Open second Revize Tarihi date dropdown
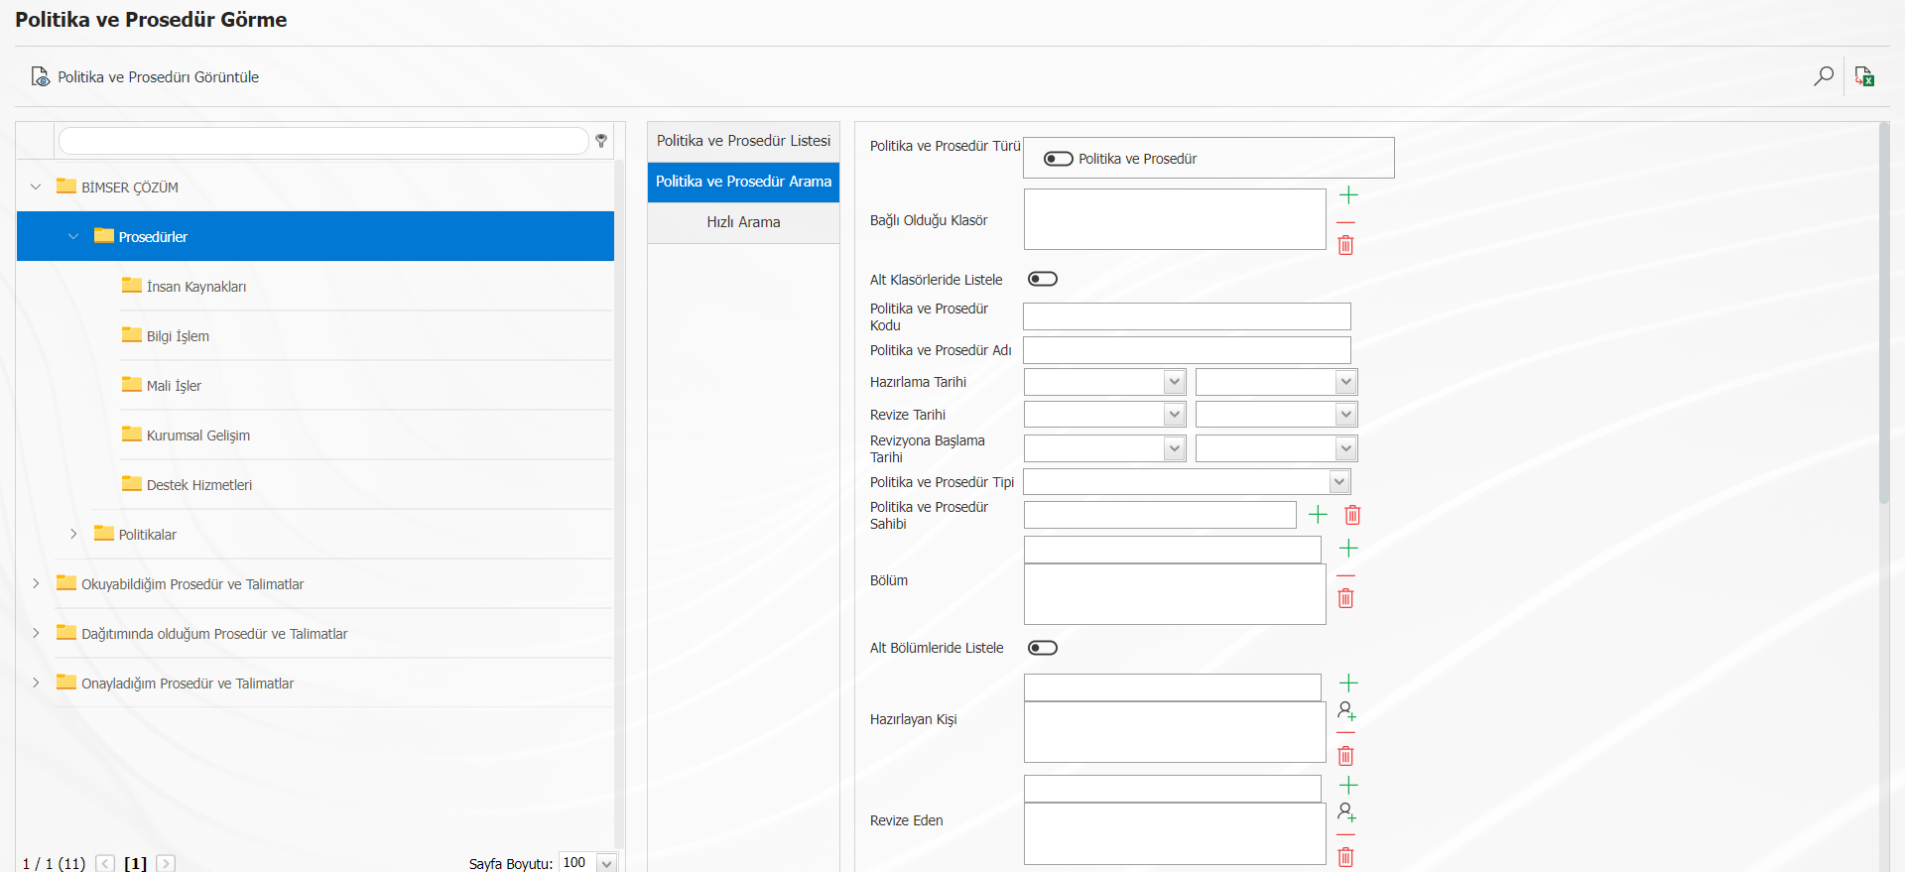 [x=1346, y=415]
